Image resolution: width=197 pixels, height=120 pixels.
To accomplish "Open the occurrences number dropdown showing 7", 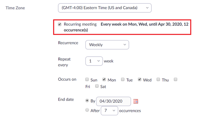I will (x=109, y=111).
